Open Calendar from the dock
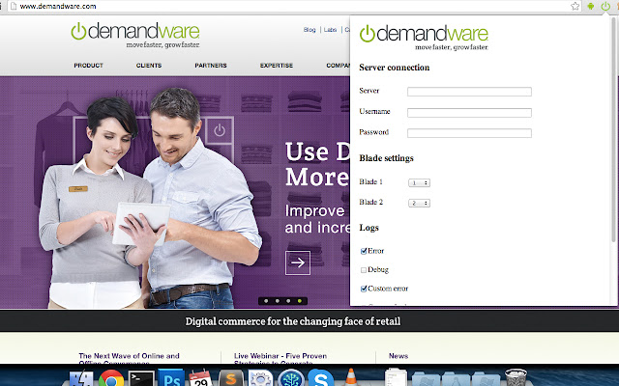Image resolution: width=619 pixels, height=386 pixels. [x=200, y=378]
